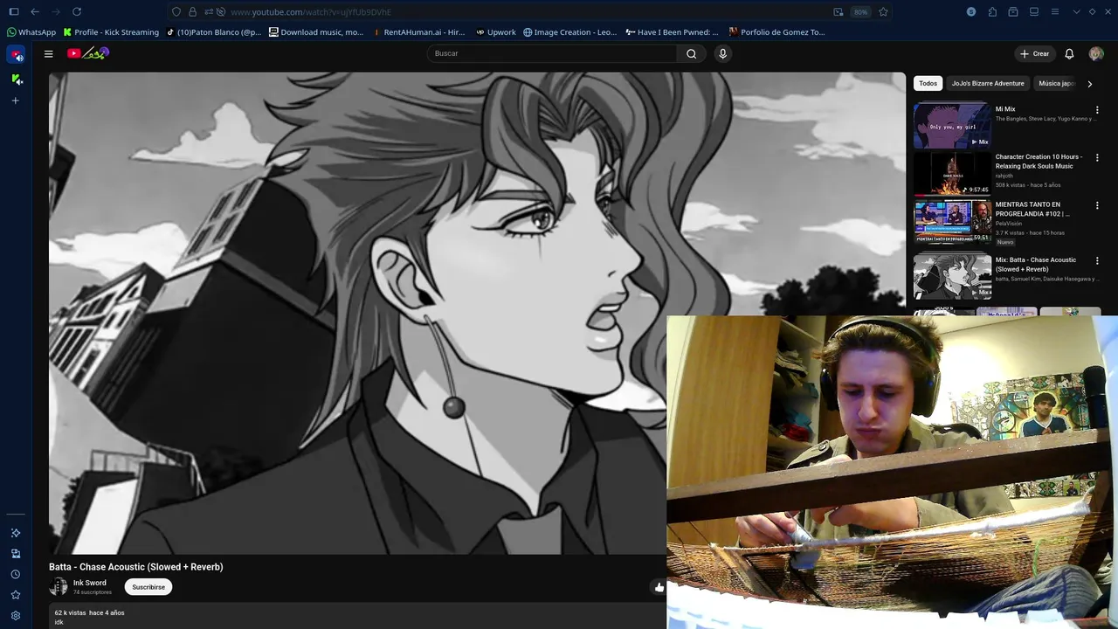
Task: Click the browser forward arrow
Action: pyautogui.click(x=56, y=11)
